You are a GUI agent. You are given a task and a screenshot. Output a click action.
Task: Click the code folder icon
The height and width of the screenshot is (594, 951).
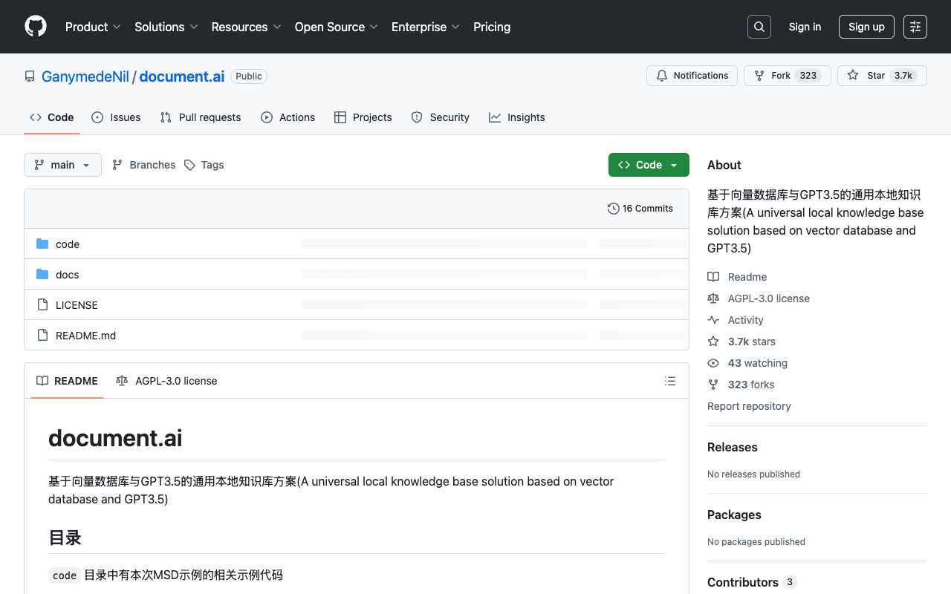coord(42,244)
